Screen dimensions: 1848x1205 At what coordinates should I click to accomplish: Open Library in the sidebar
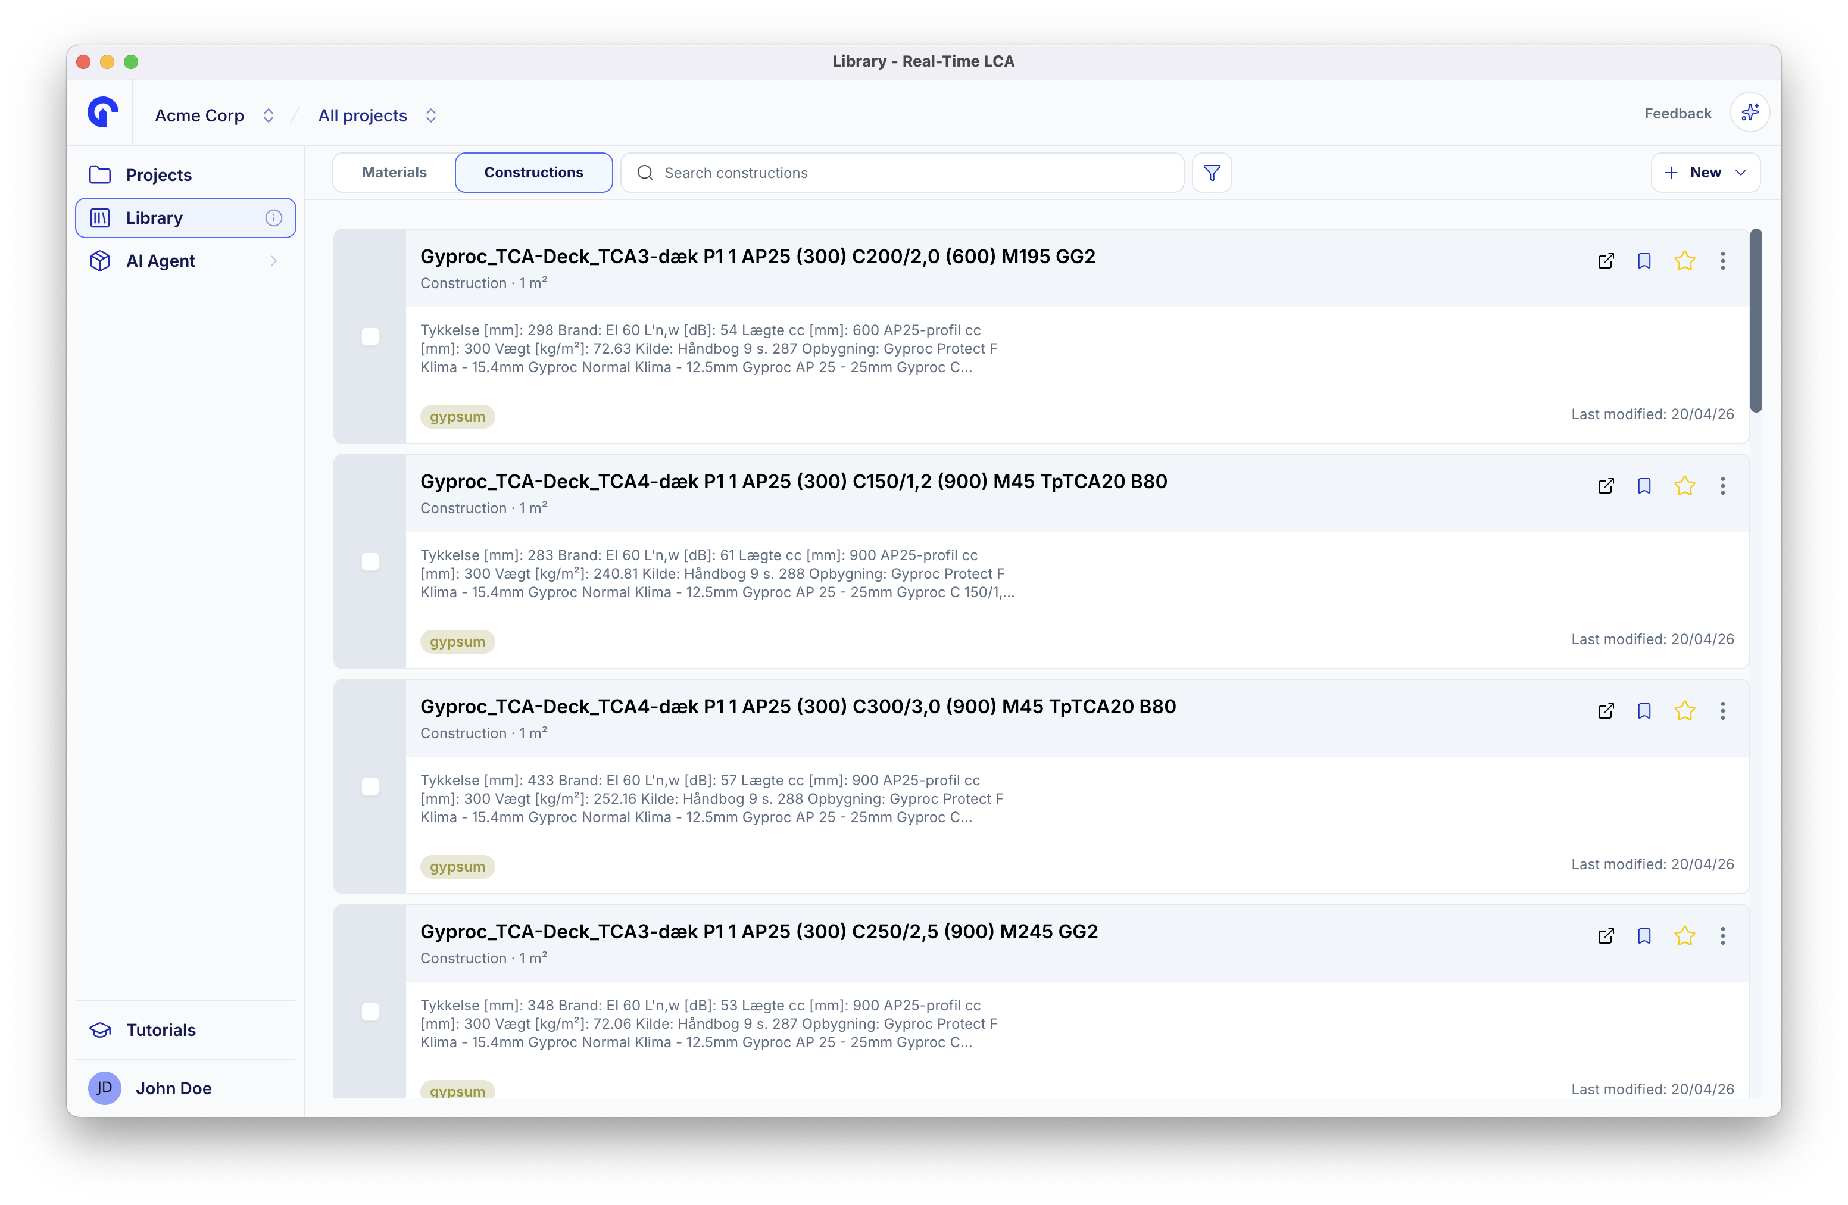click(x=186, y=218)
